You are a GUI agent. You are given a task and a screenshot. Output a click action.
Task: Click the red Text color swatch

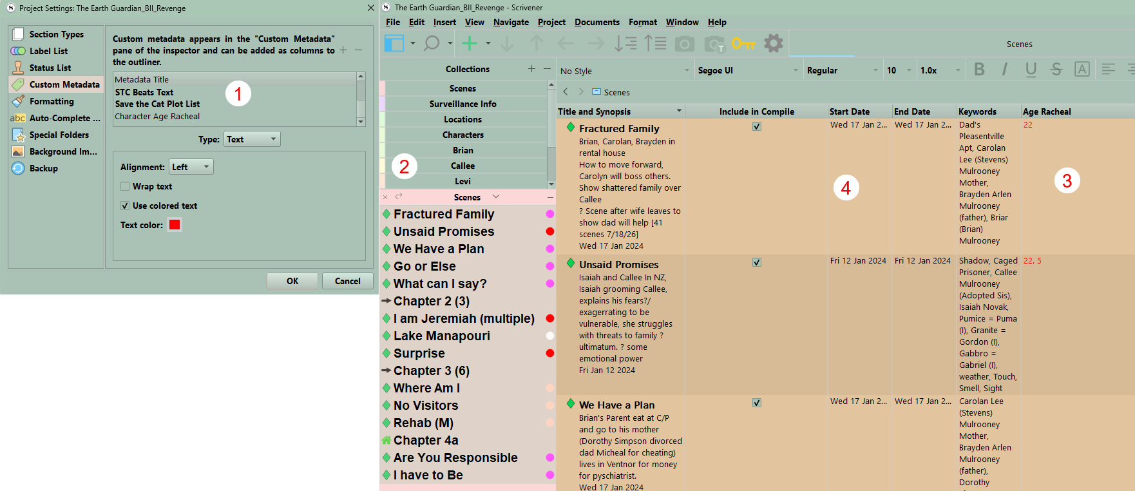tap(175, 225)
